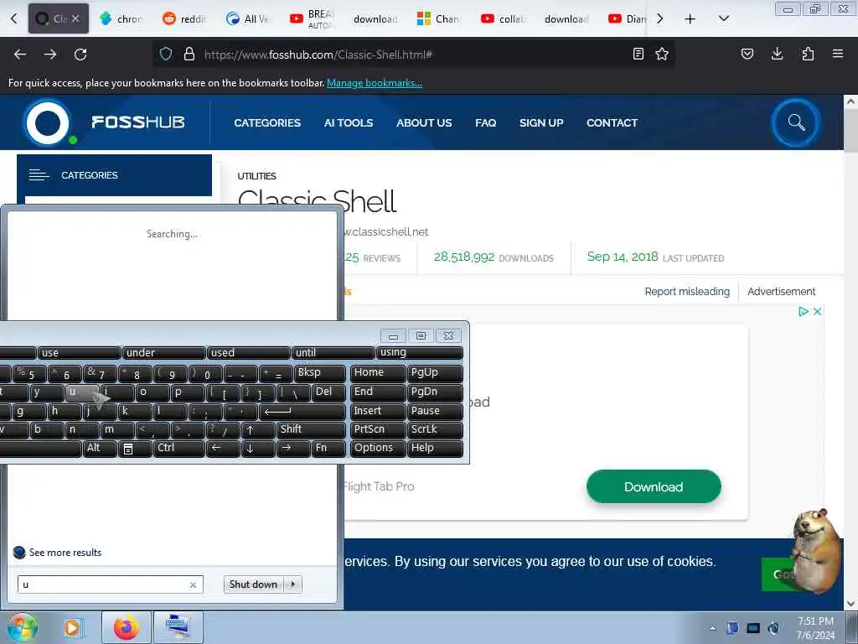Screen dimensions: 858x644
Task: Click the Bksp key on On-Screen Keyboard
Action: pos(320,372)
